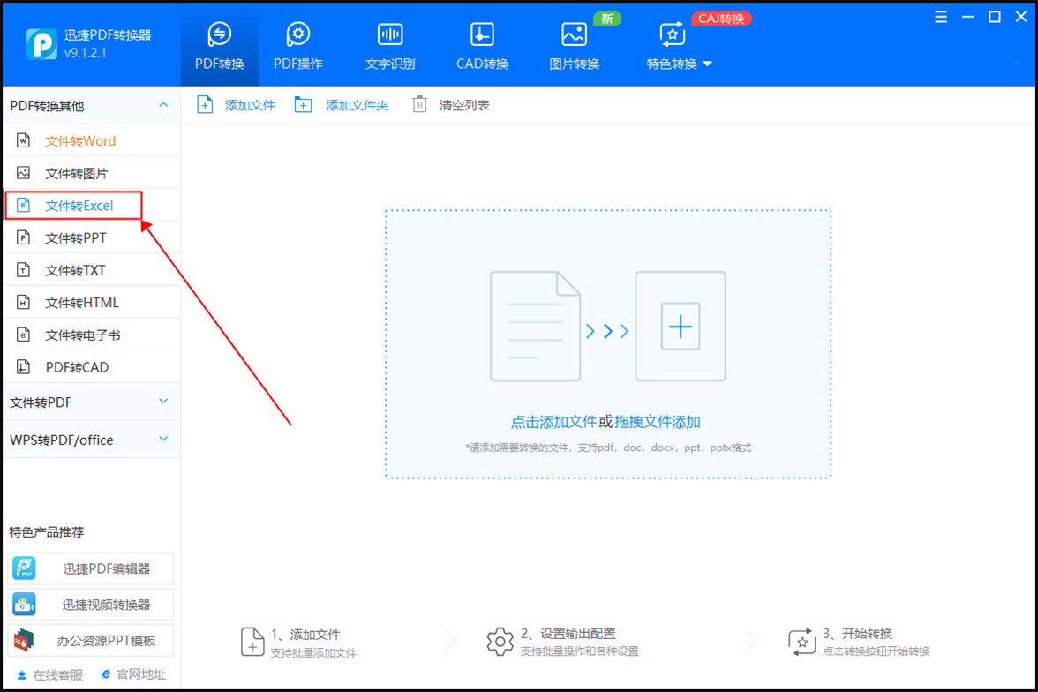This screenshot has height=692, width=1038.
Task: Click the 官网地址 link
Action: (x=134, y=674)
